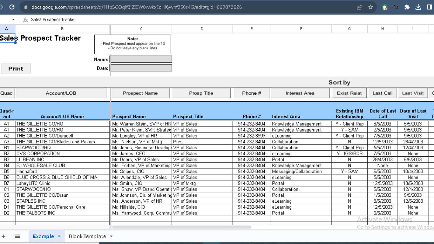Select column B header

point(62,29)
